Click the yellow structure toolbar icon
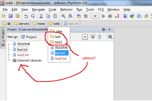The height and width of the screenshot is (101, 152). [146, 16]
